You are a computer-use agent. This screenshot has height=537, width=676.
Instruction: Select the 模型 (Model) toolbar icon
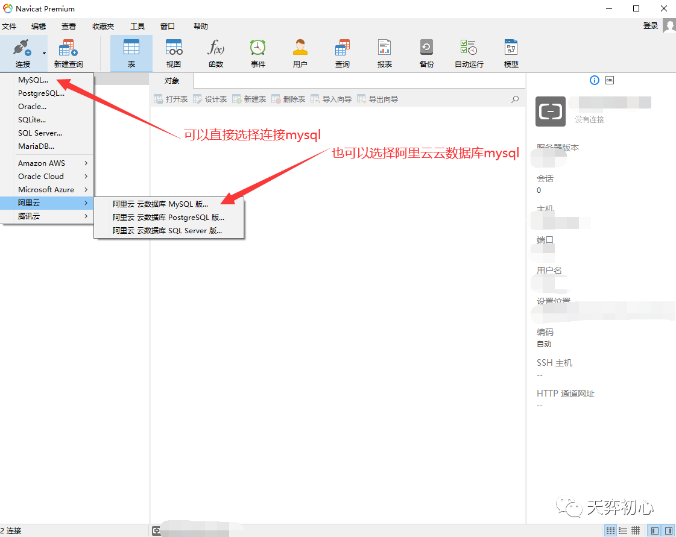511,54
